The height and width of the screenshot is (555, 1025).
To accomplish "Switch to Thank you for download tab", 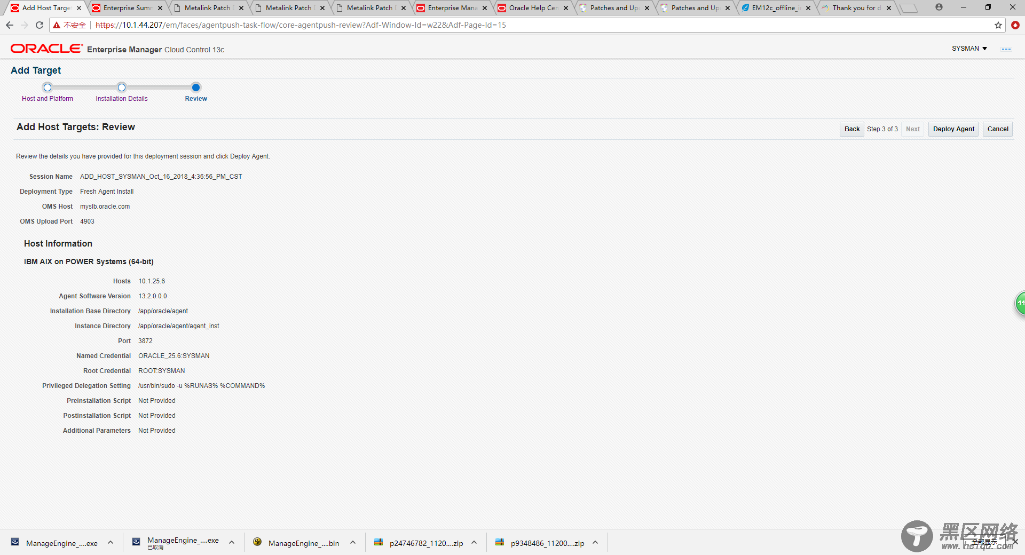I will click(x=857, y=8).
